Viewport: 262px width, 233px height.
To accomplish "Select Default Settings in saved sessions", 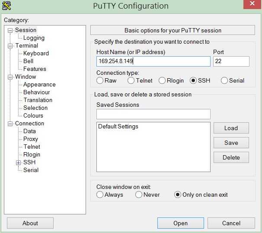I will click(118, 127).
